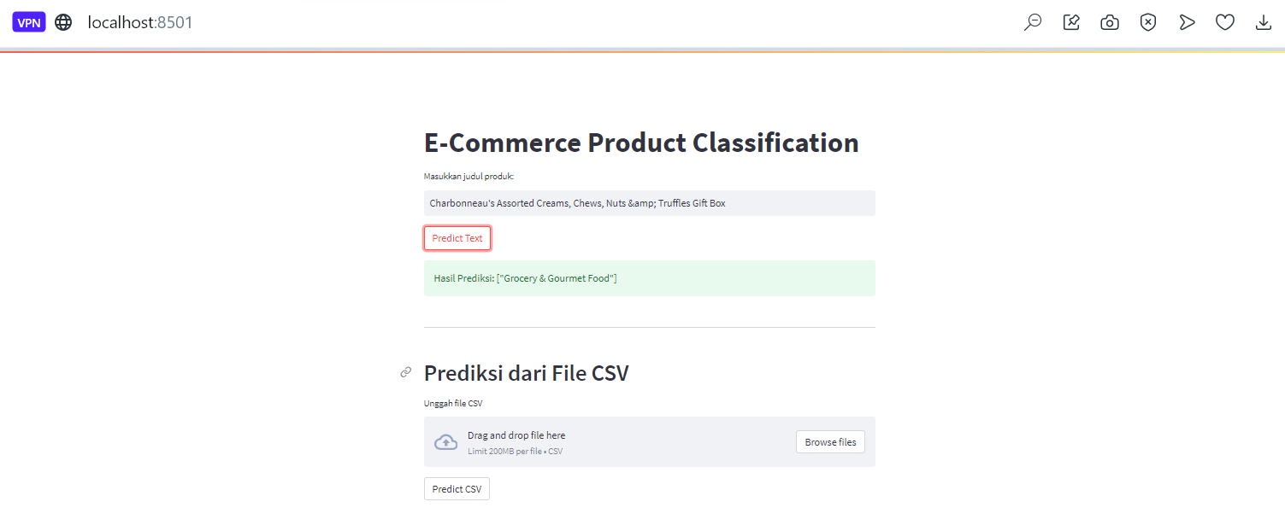
Task: Take a snapshot with the camera icon
Action: point(1110,23)
